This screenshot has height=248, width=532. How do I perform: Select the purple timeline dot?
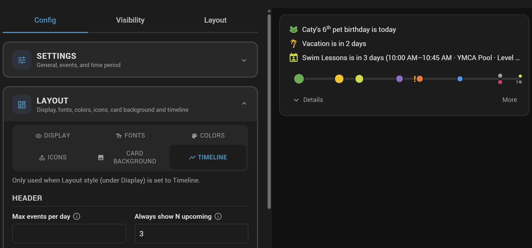[399, 79]
